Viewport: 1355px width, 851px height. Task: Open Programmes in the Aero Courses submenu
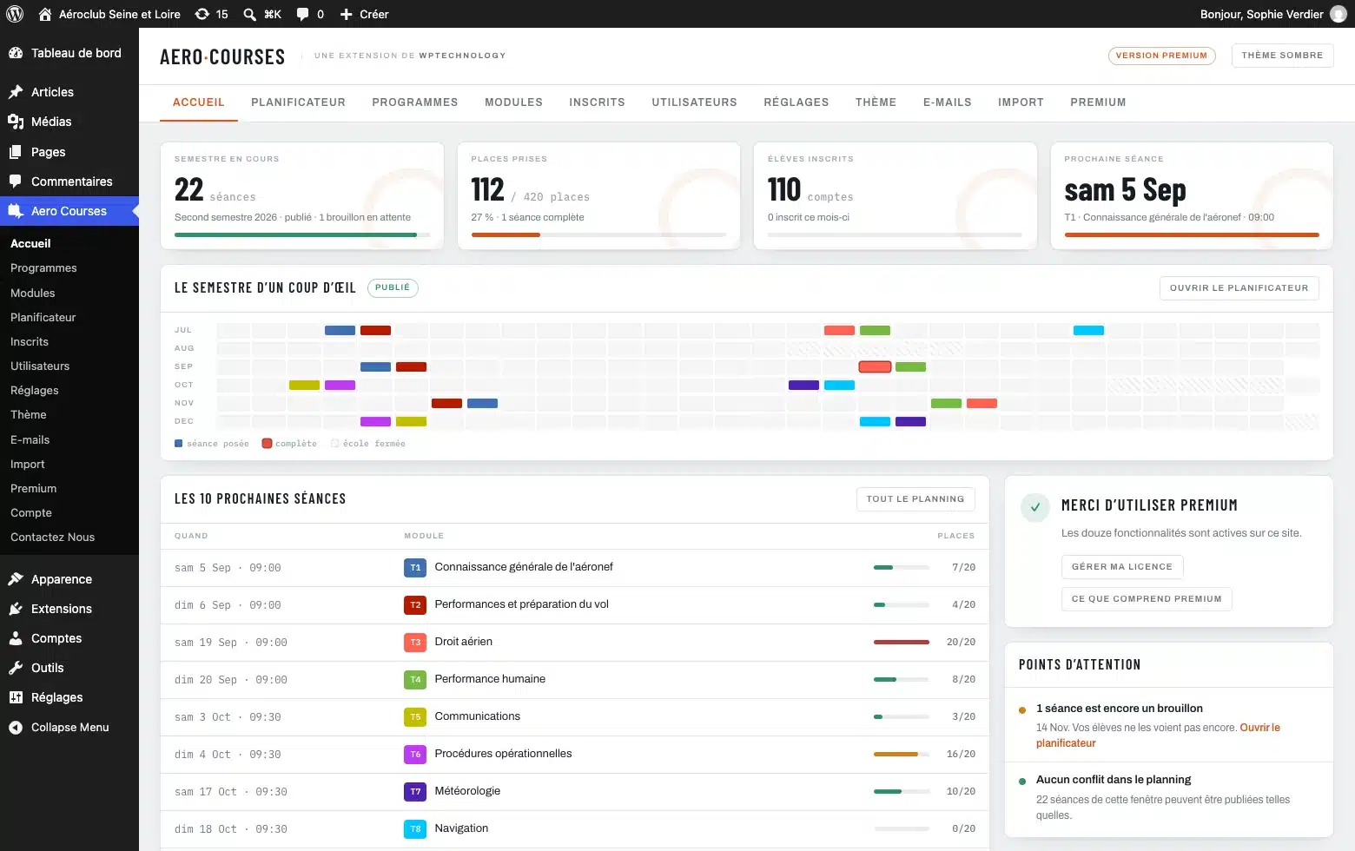tap(43, 268)
